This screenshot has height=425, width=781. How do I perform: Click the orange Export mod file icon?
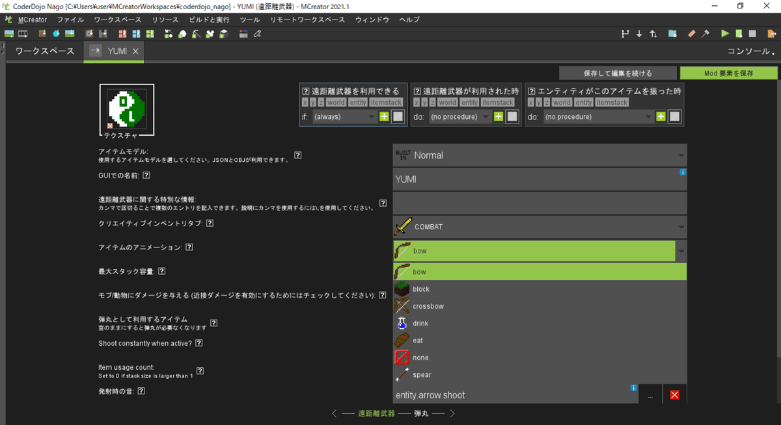pyautogui.click(x=772, y=33)
